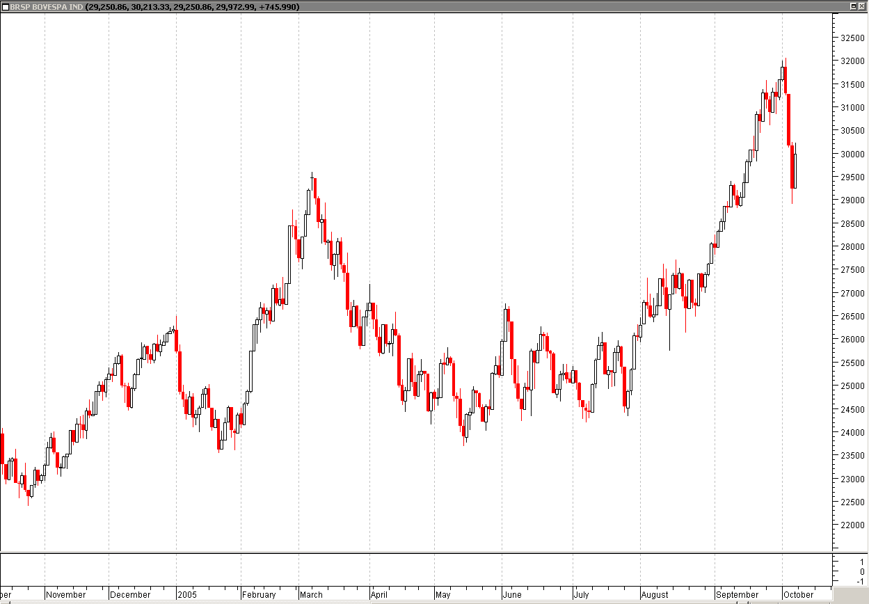Click the June label on the date axis

click(x=512, y=595)
